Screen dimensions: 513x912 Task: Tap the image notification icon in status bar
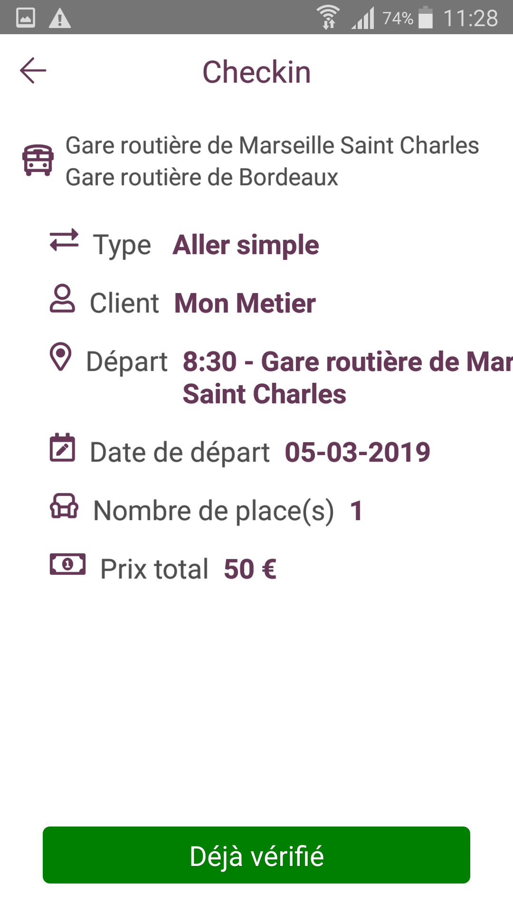[26, 19]
